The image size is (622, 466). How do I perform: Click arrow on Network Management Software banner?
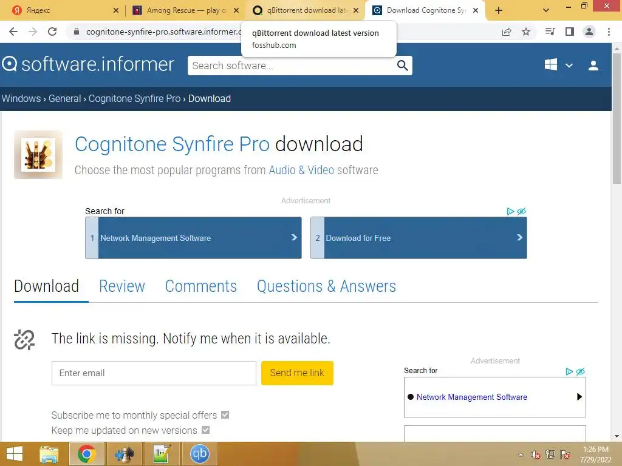pos(294,237)
